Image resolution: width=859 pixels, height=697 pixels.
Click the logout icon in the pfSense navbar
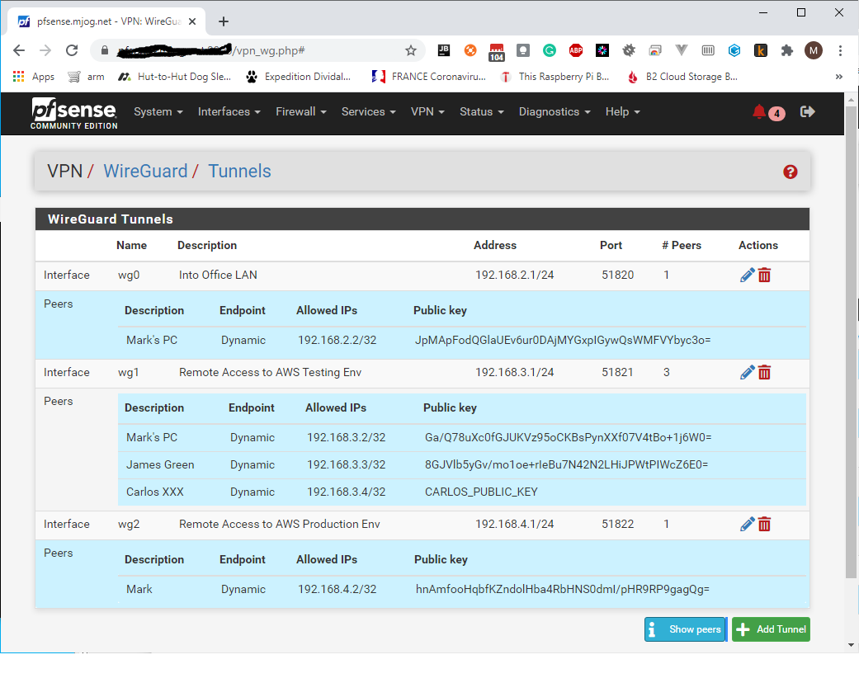tap(808, 111)
